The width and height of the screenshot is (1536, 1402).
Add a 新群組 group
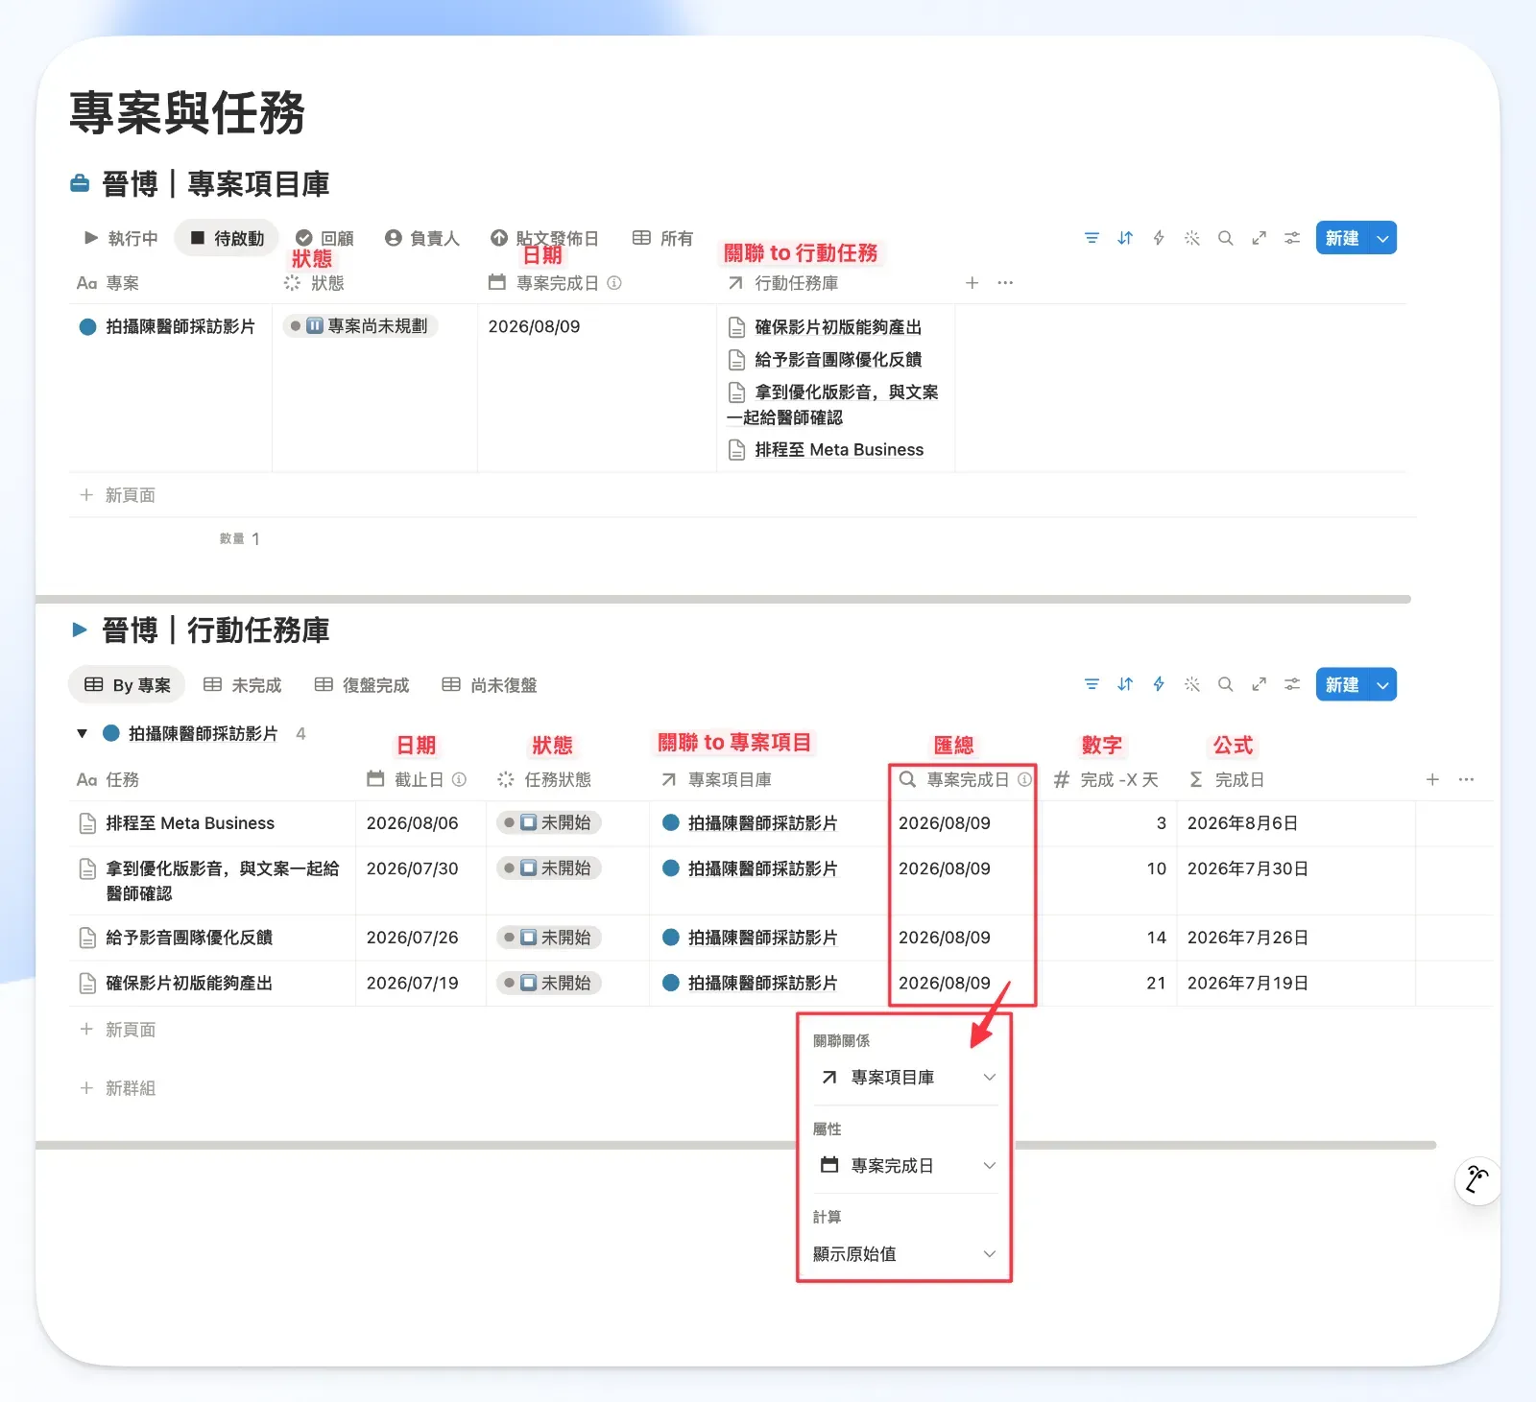tap(117, 1088)
